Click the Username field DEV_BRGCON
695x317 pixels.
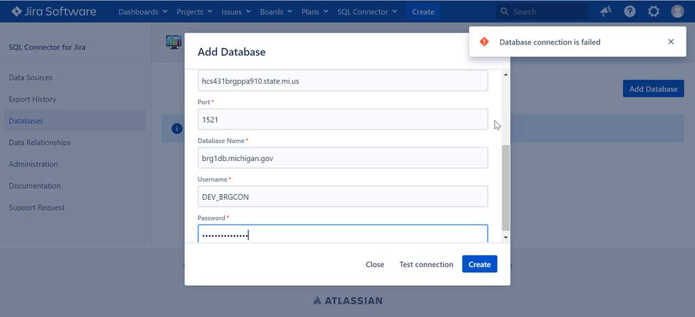pos(342,197)
